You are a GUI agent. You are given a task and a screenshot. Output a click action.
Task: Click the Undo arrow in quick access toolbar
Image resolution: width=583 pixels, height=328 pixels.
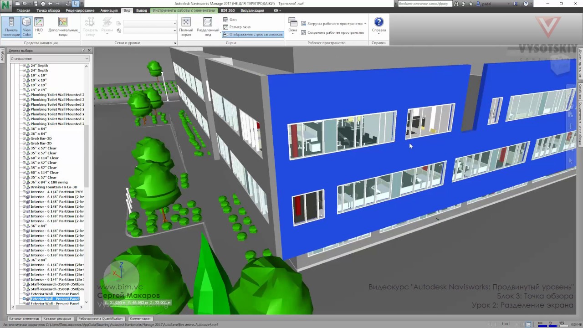[50, 4]
